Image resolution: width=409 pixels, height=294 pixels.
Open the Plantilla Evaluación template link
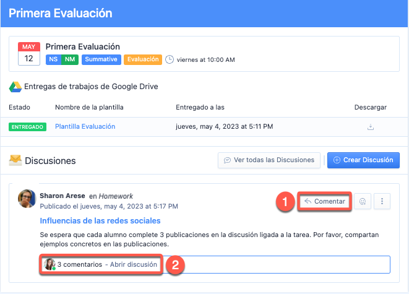(x=85, y=127)
